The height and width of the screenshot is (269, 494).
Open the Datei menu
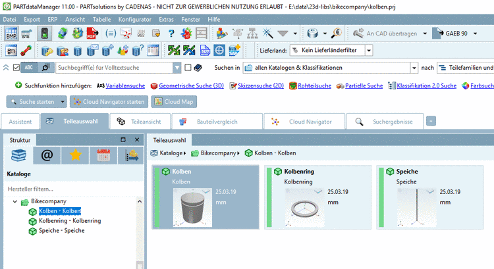[x=9, y=19]
